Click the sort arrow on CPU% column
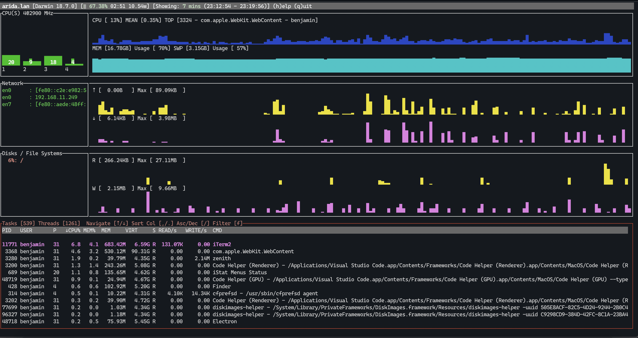 tap(67, 230)
